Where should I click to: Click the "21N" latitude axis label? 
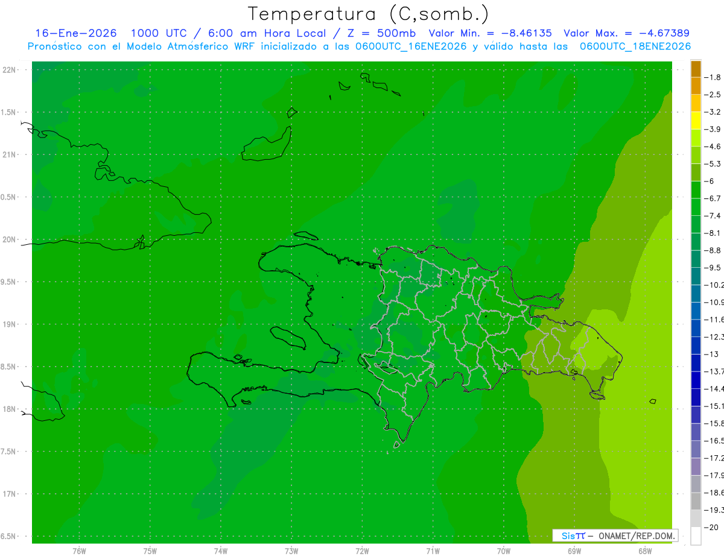point(9,154)
